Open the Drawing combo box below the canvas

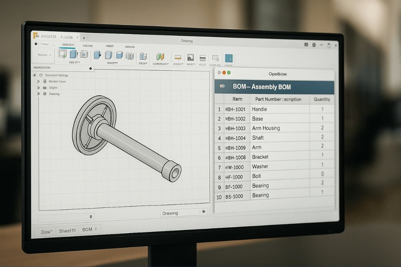tap(183, 213)
